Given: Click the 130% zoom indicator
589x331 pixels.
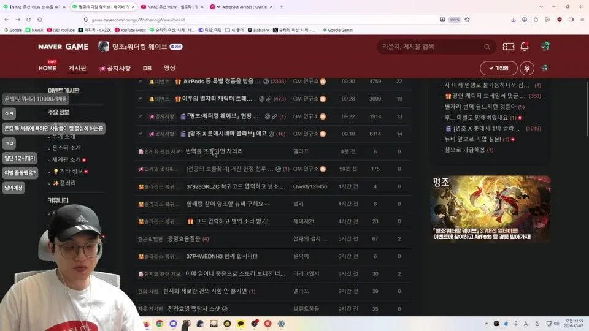Looking at the screenshot, I should click(455, 20).
